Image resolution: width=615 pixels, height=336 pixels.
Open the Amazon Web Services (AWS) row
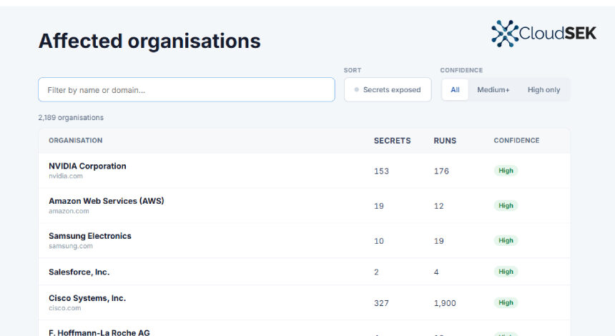[x=305, y=206]
